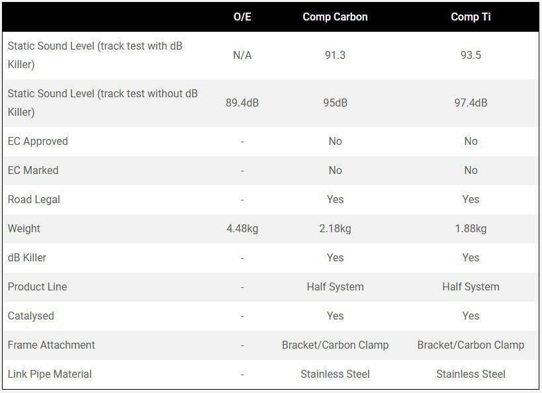Screen dimensions: 542x393
Task: Click the Product Line label
Action: point(37,286)
